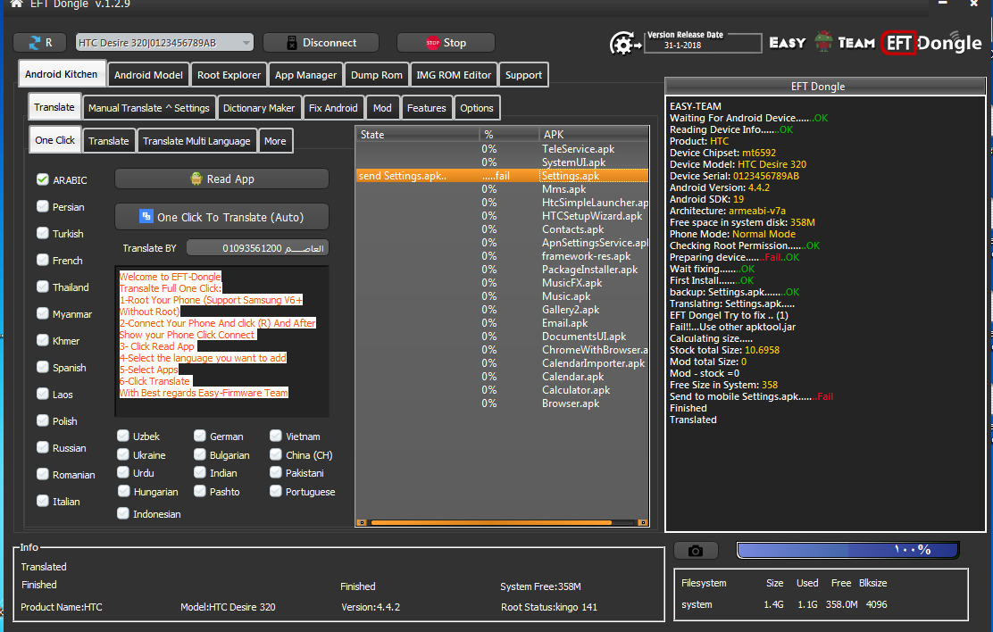Check the Polish language checkbox
The width and height of the screenshot is (993, 632).
[43, 420]
